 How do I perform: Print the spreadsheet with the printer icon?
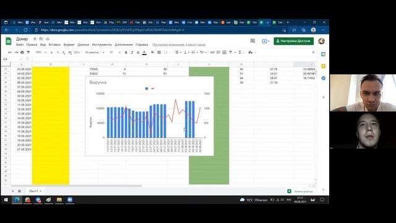click(22, 52)
